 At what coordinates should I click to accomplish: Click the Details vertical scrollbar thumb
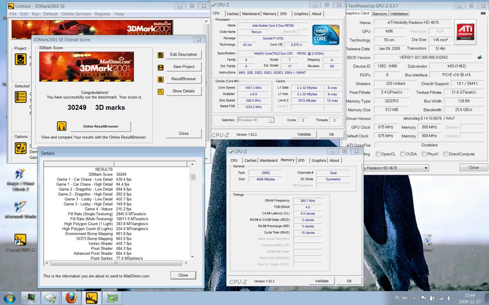click(193, 177)
